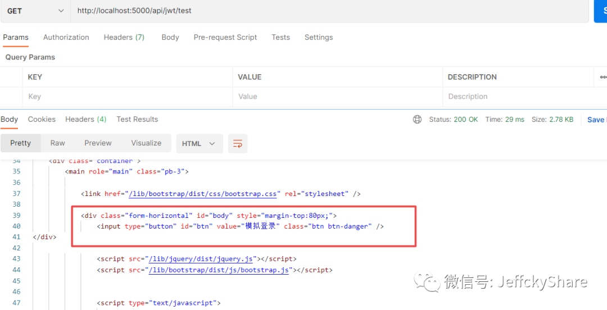Open the Settings tab
Screen dimensions: 607x310
319,37
